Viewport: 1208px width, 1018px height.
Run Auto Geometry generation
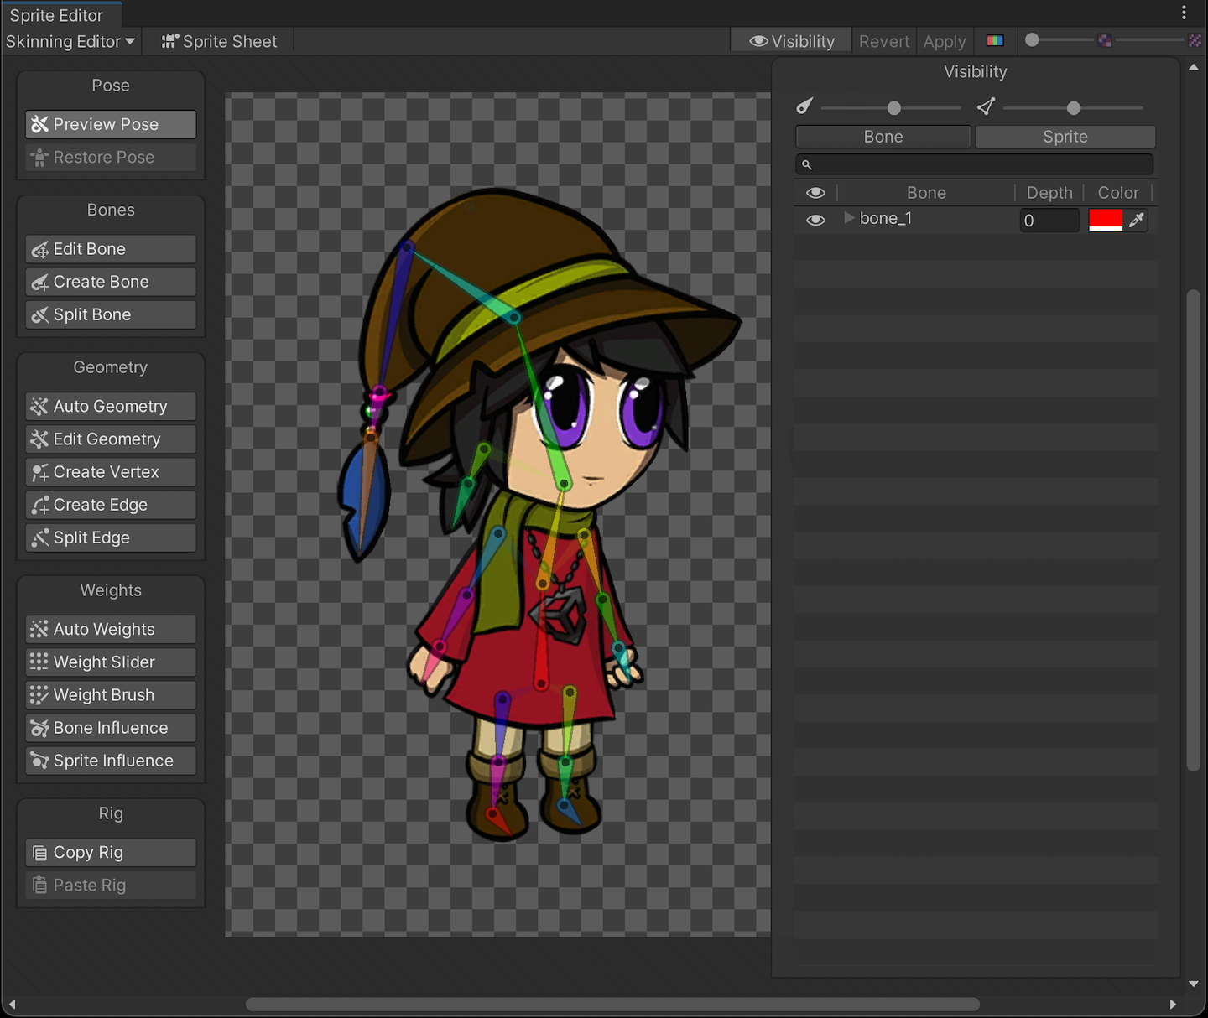click(x=111, y=407)
